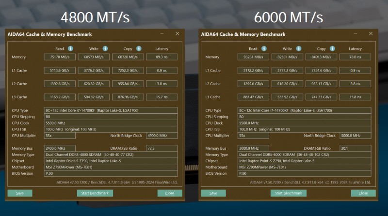Click Chipset field in left window
388x216 pixels.
click(111, 161)
